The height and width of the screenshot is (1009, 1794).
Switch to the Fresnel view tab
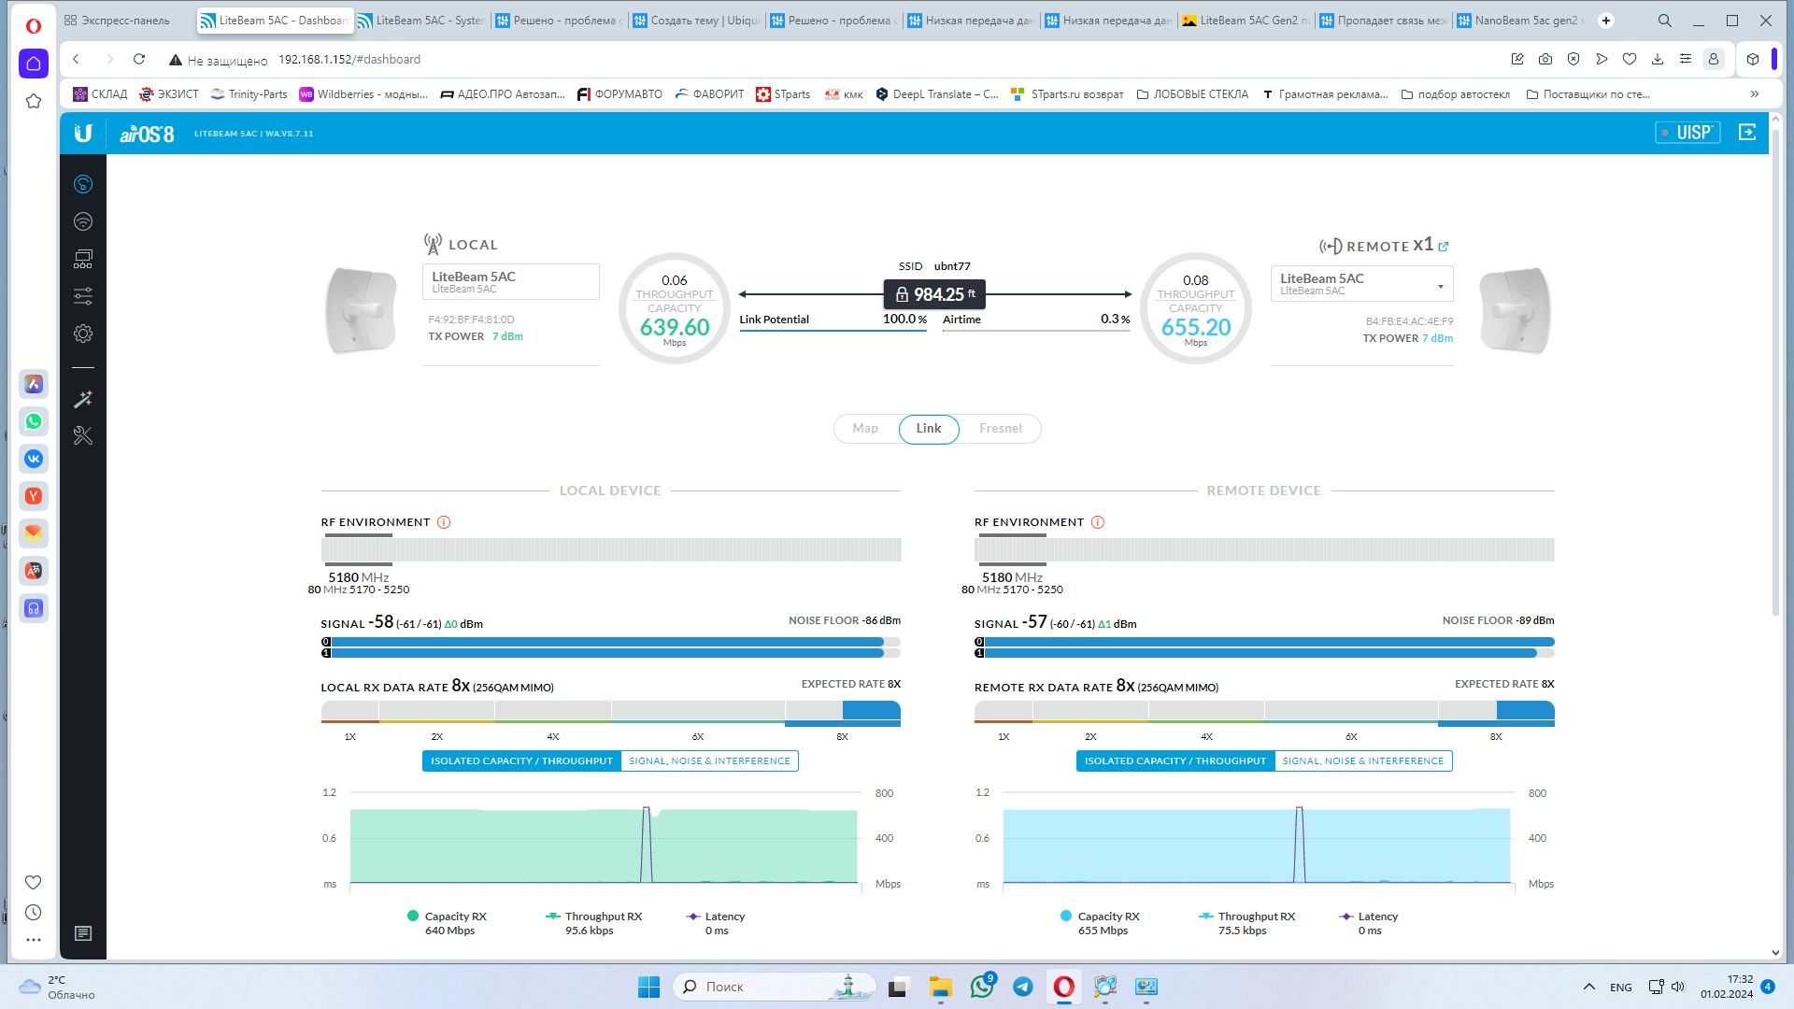[1001, 429]
